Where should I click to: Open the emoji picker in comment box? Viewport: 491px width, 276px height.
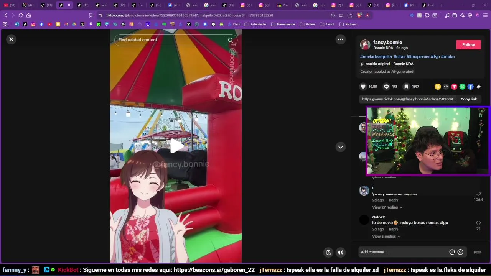[460, 252]
